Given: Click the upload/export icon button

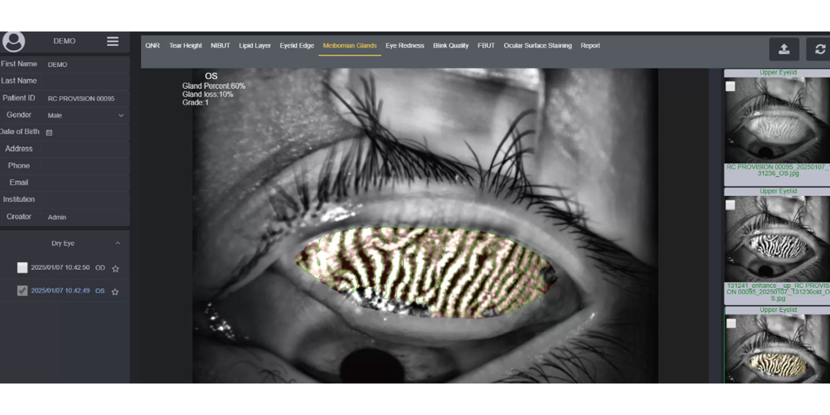Looking at the screenshot, I should [x=784, y=49].
